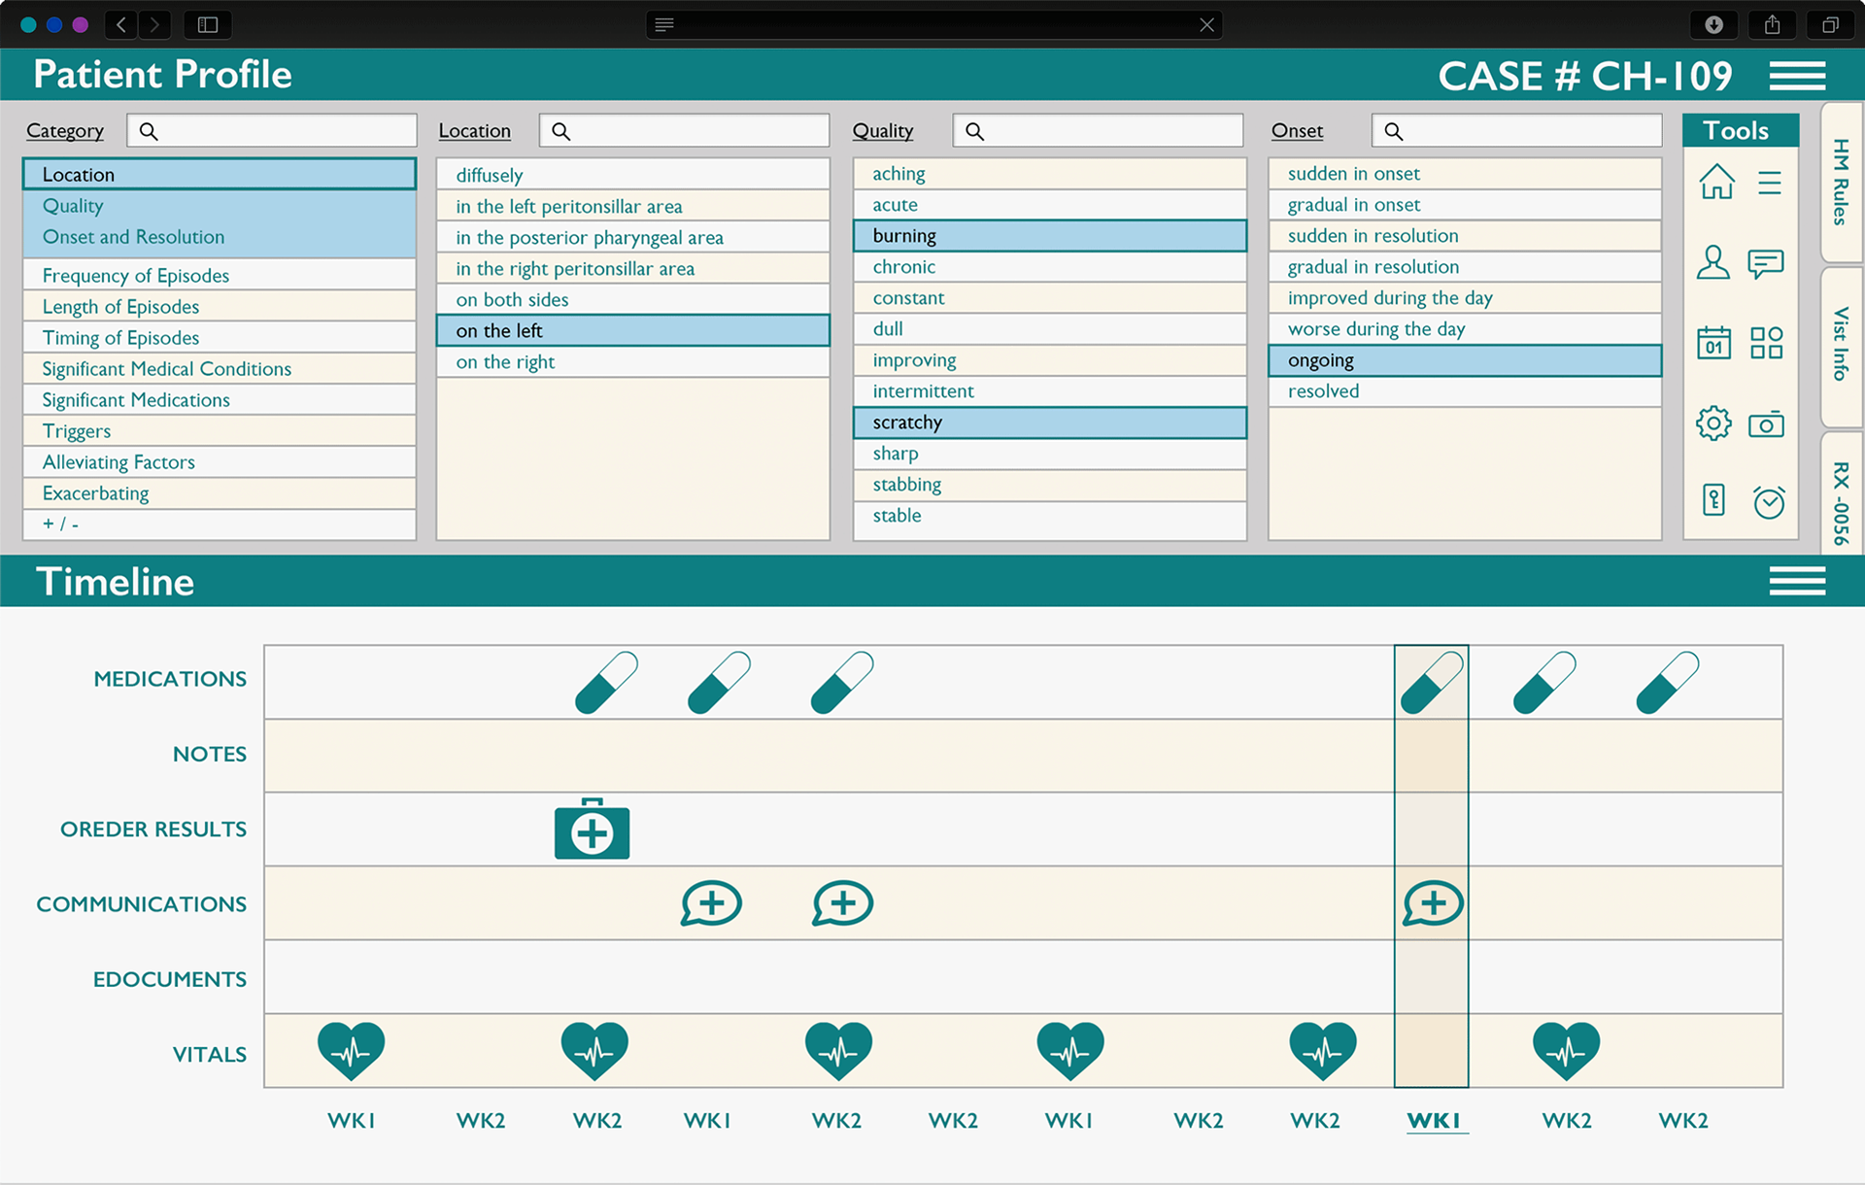
Task: Open the calendar icon in Tools panel
Action: pos(1713,343)
